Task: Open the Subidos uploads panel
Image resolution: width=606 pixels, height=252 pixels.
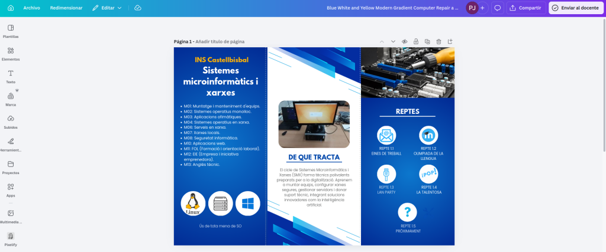Action: [11, 122]
